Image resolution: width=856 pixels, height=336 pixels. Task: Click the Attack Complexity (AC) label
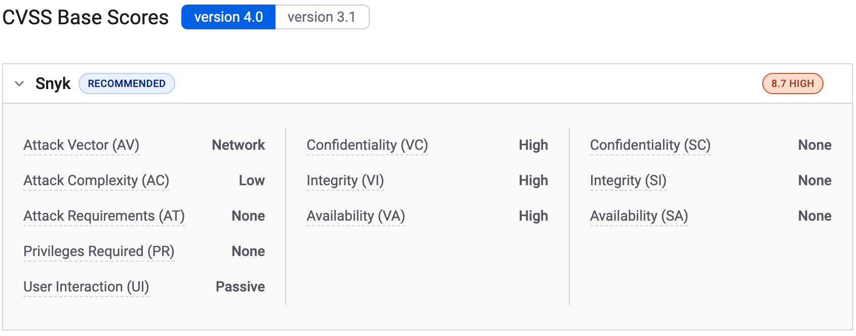coord(96,181)
